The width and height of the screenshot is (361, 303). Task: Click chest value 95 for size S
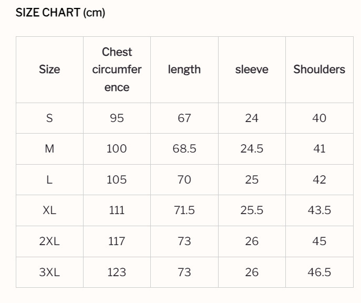click(117, 118)
